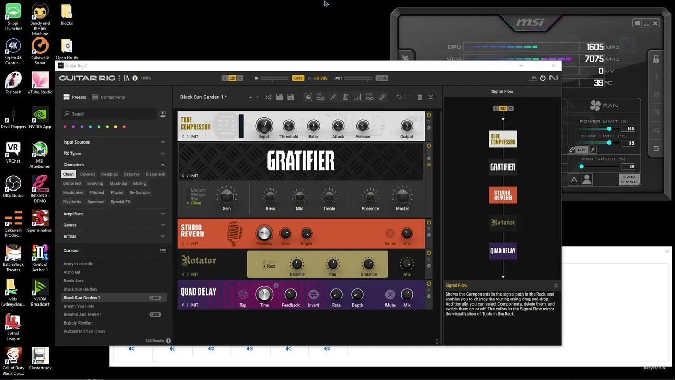Filter by the Spacious character tag
The height and width of the screenshot is (380, 675).
[x=96, y=202]
